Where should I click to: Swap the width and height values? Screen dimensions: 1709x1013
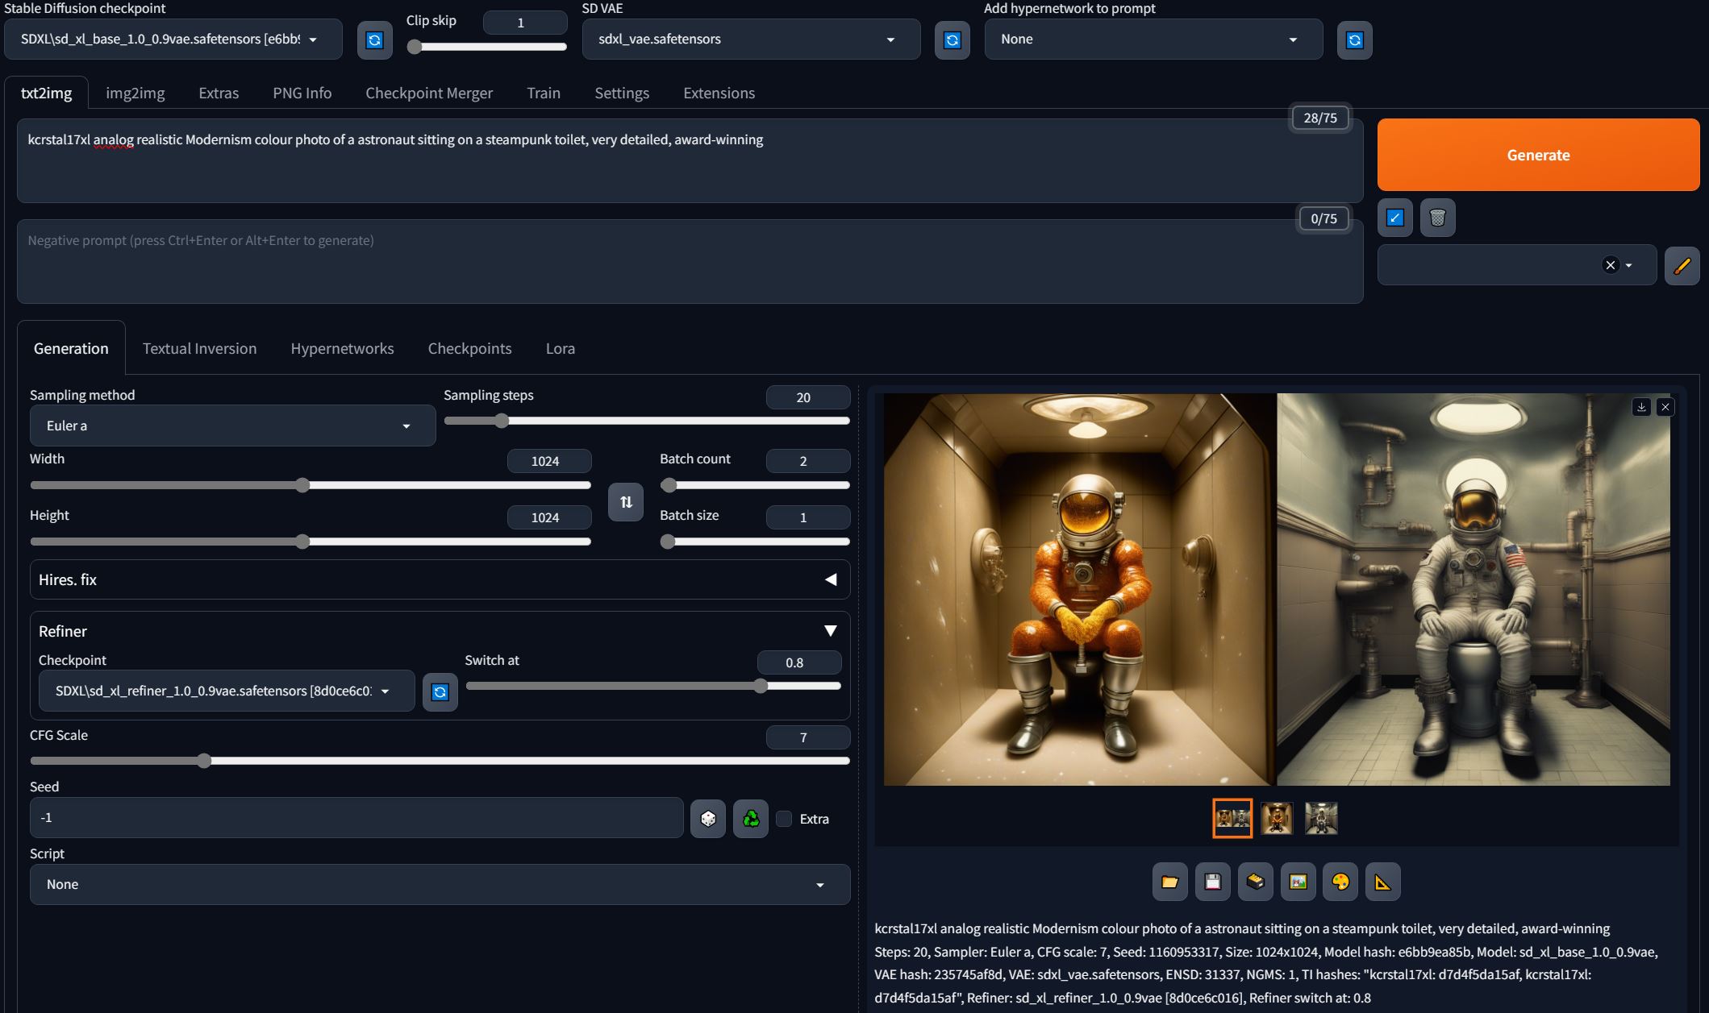(625, 501)
